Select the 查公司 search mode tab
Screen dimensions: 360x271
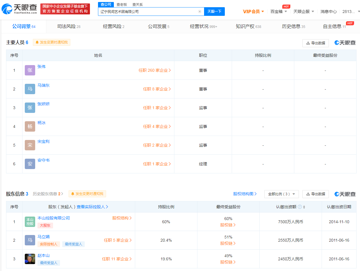click(x=106, y=4)
